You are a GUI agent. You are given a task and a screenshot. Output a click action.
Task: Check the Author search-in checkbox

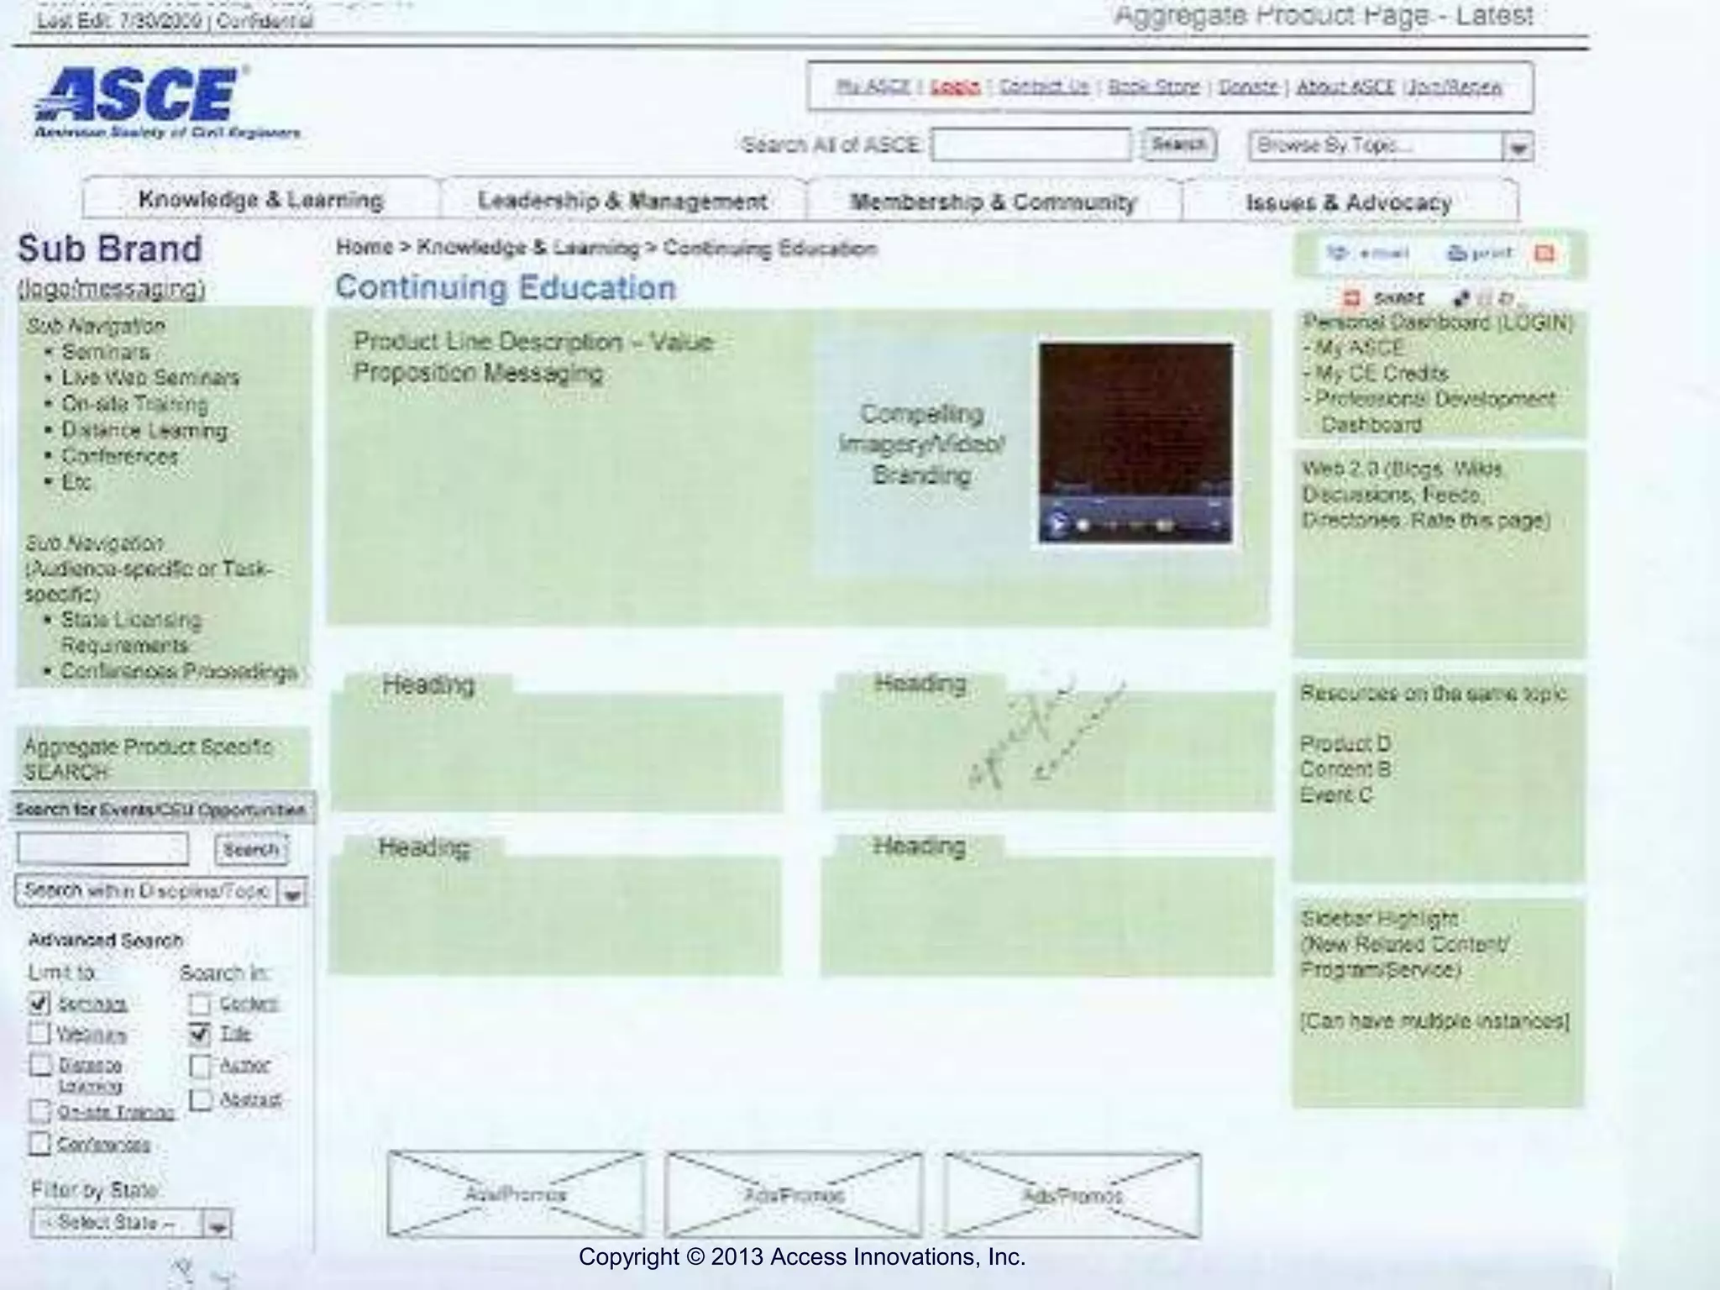click(200, 1066)
